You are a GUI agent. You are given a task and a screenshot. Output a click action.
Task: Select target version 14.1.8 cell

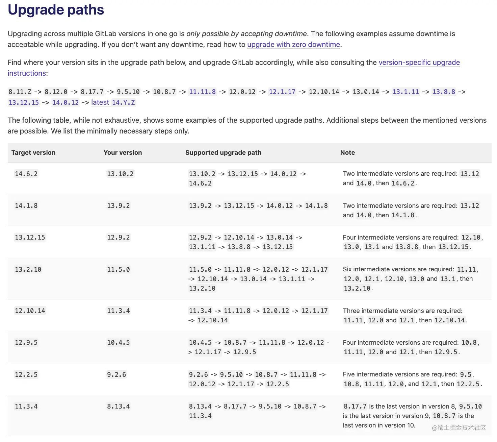pos(26,205)
